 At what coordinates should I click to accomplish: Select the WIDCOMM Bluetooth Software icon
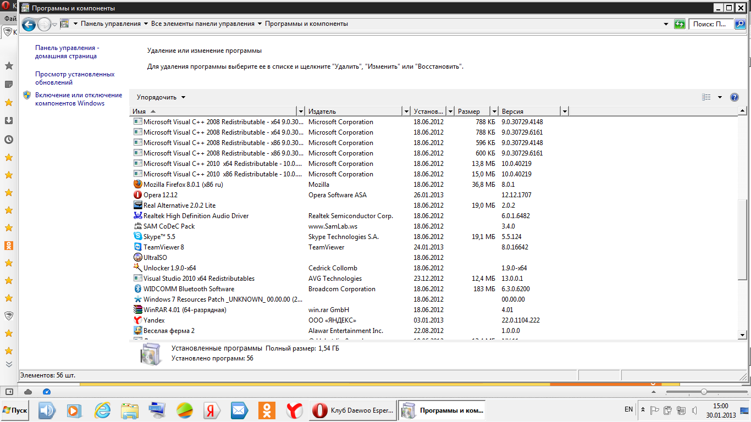(138, 289)
